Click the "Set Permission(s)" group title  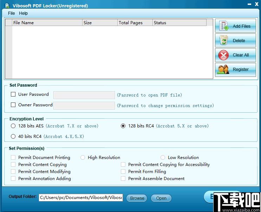(27, 148)
